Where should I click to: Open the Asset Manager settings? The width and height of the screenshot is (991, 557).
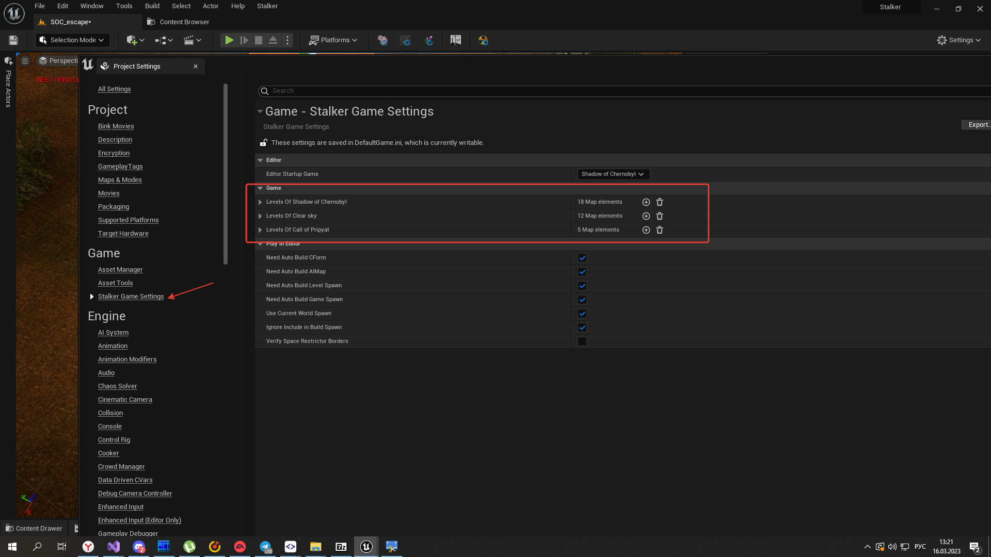pyautogui.click(x=120, y=270)
